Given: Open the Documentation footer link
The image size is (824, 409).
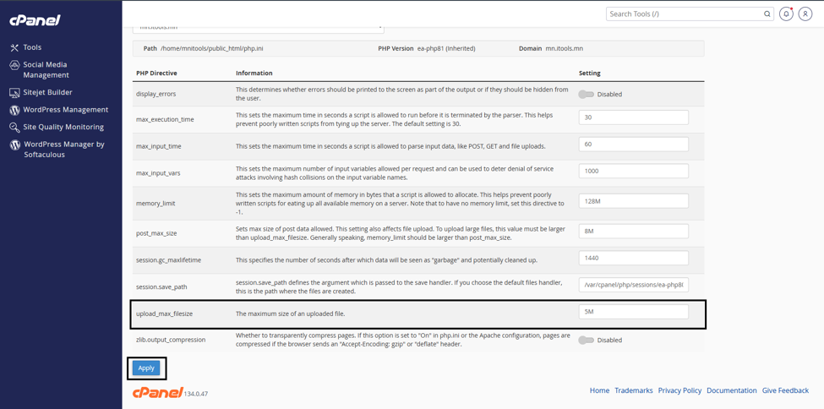Looking at the screenshot, I should click(x=732, y=390).
